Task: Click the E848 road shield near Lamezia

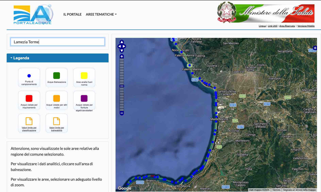Action: 242,96
